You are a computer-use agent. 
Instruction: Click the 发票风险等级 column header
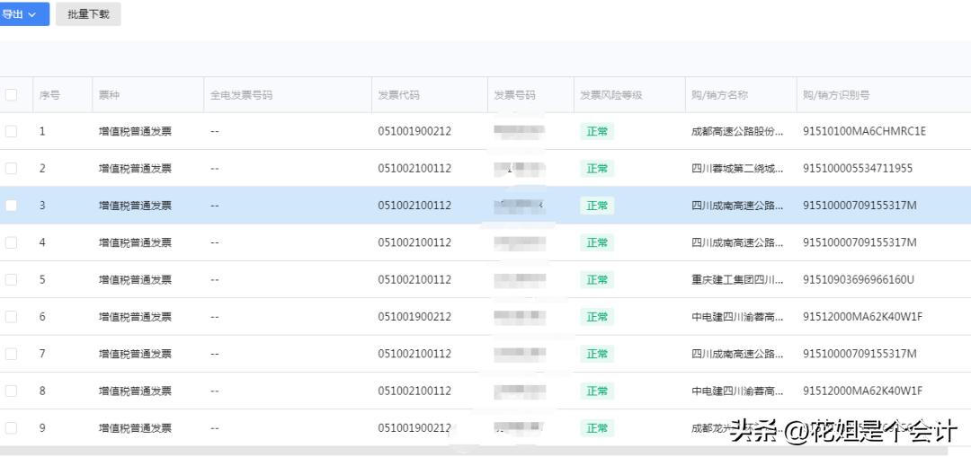(x=610, y=95)
